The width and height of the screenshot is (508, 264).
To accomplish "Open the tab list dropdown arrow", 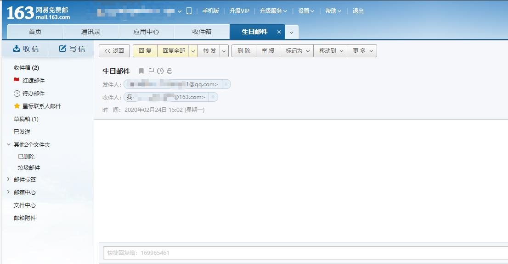I will (x=292, y=33).
